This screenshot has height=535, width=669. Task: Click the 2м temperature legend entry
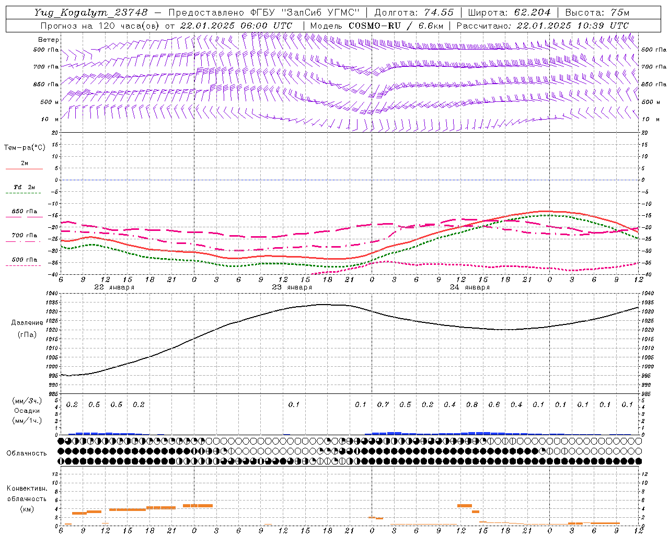(x=25, y=164)
